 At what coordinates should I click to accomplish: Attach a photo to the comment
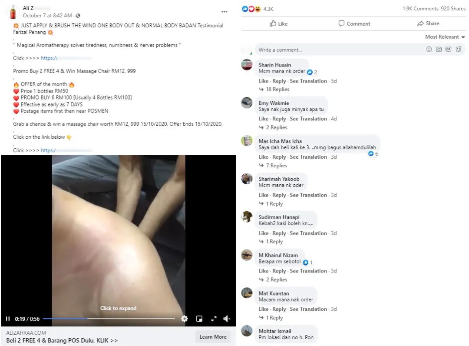point(439,50)
